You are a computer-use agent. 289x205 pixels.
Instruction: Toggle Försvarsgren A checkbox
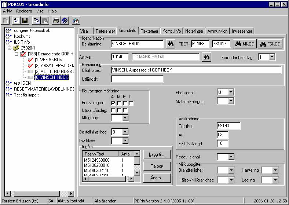[x=113, y=103]
